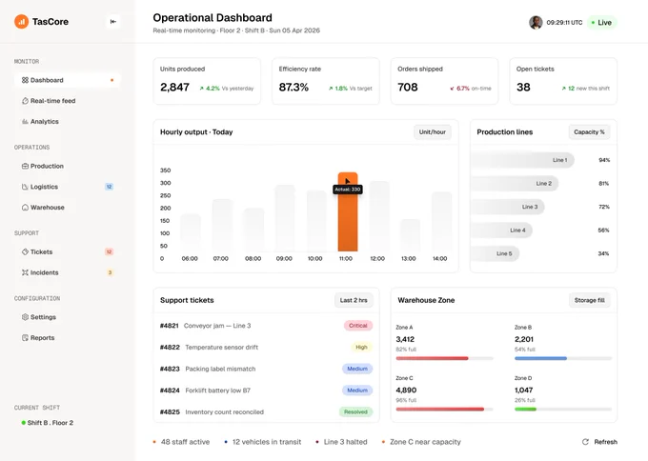Click the Units produced green trend arrow
This screenshot has height=461, width=648.
click(202, 89)
